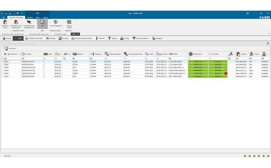Open Production orders document tab

[61, 34]
